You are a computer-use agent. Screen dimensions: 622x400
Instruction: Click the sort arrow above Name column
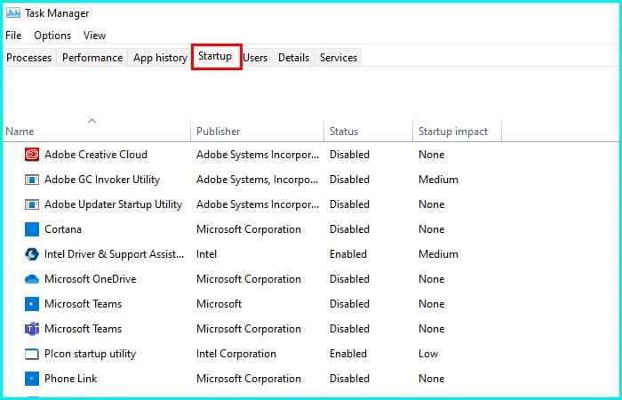(x=92, y=121)
